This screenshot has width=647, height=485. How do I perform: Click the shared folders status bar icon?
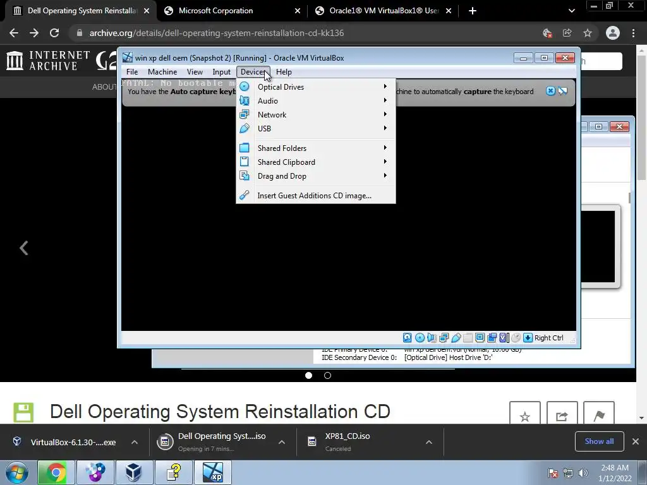click(468, 338)
